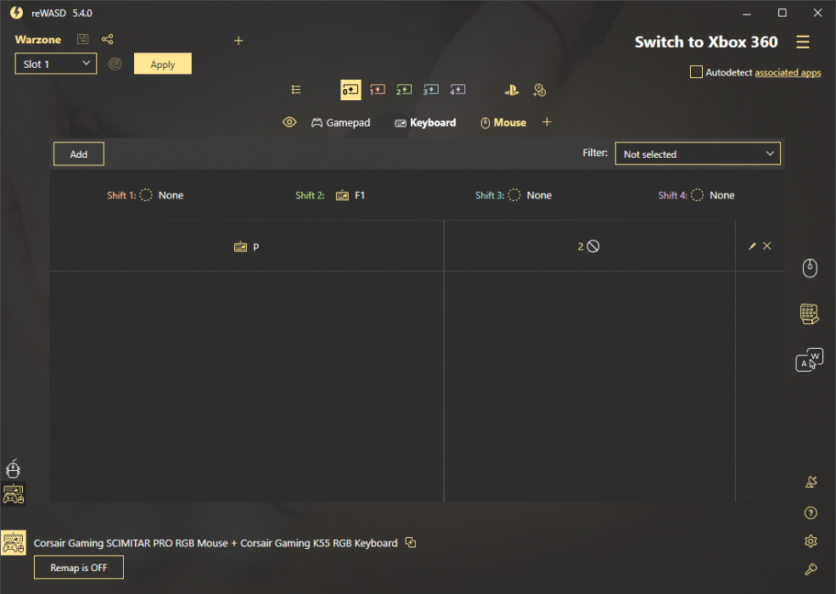Screen dimensions: 836x594
Task: Click the keyboard mappings icon in right sidebar
Action: coord(810,314)
